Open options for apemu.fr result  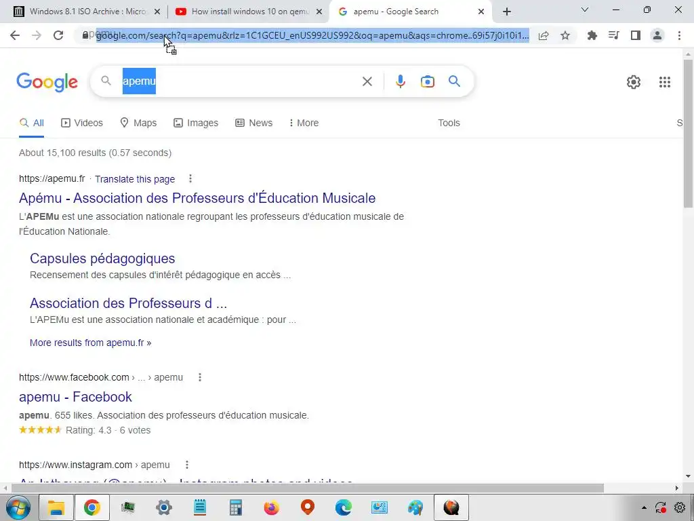point(190,178)
